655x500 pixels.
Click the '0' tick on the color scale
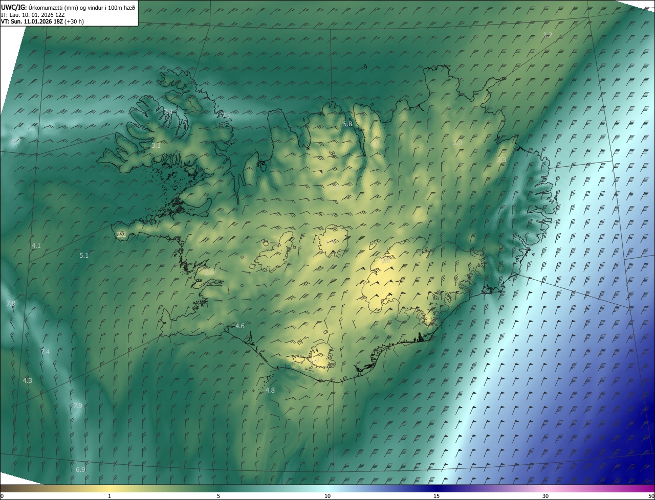(x=2, y=496)
